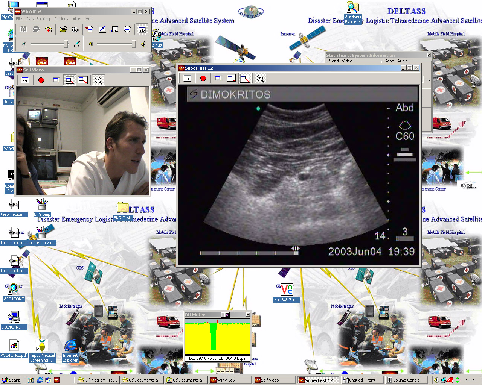Select medium video size in Self Video

tap(70, 80)
